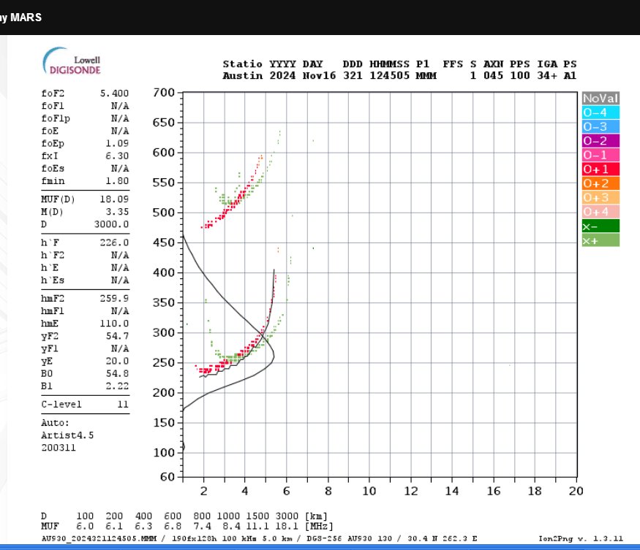Select the O+2 orange legend swatch
The image size is (640, 550).
pos(601,183)
